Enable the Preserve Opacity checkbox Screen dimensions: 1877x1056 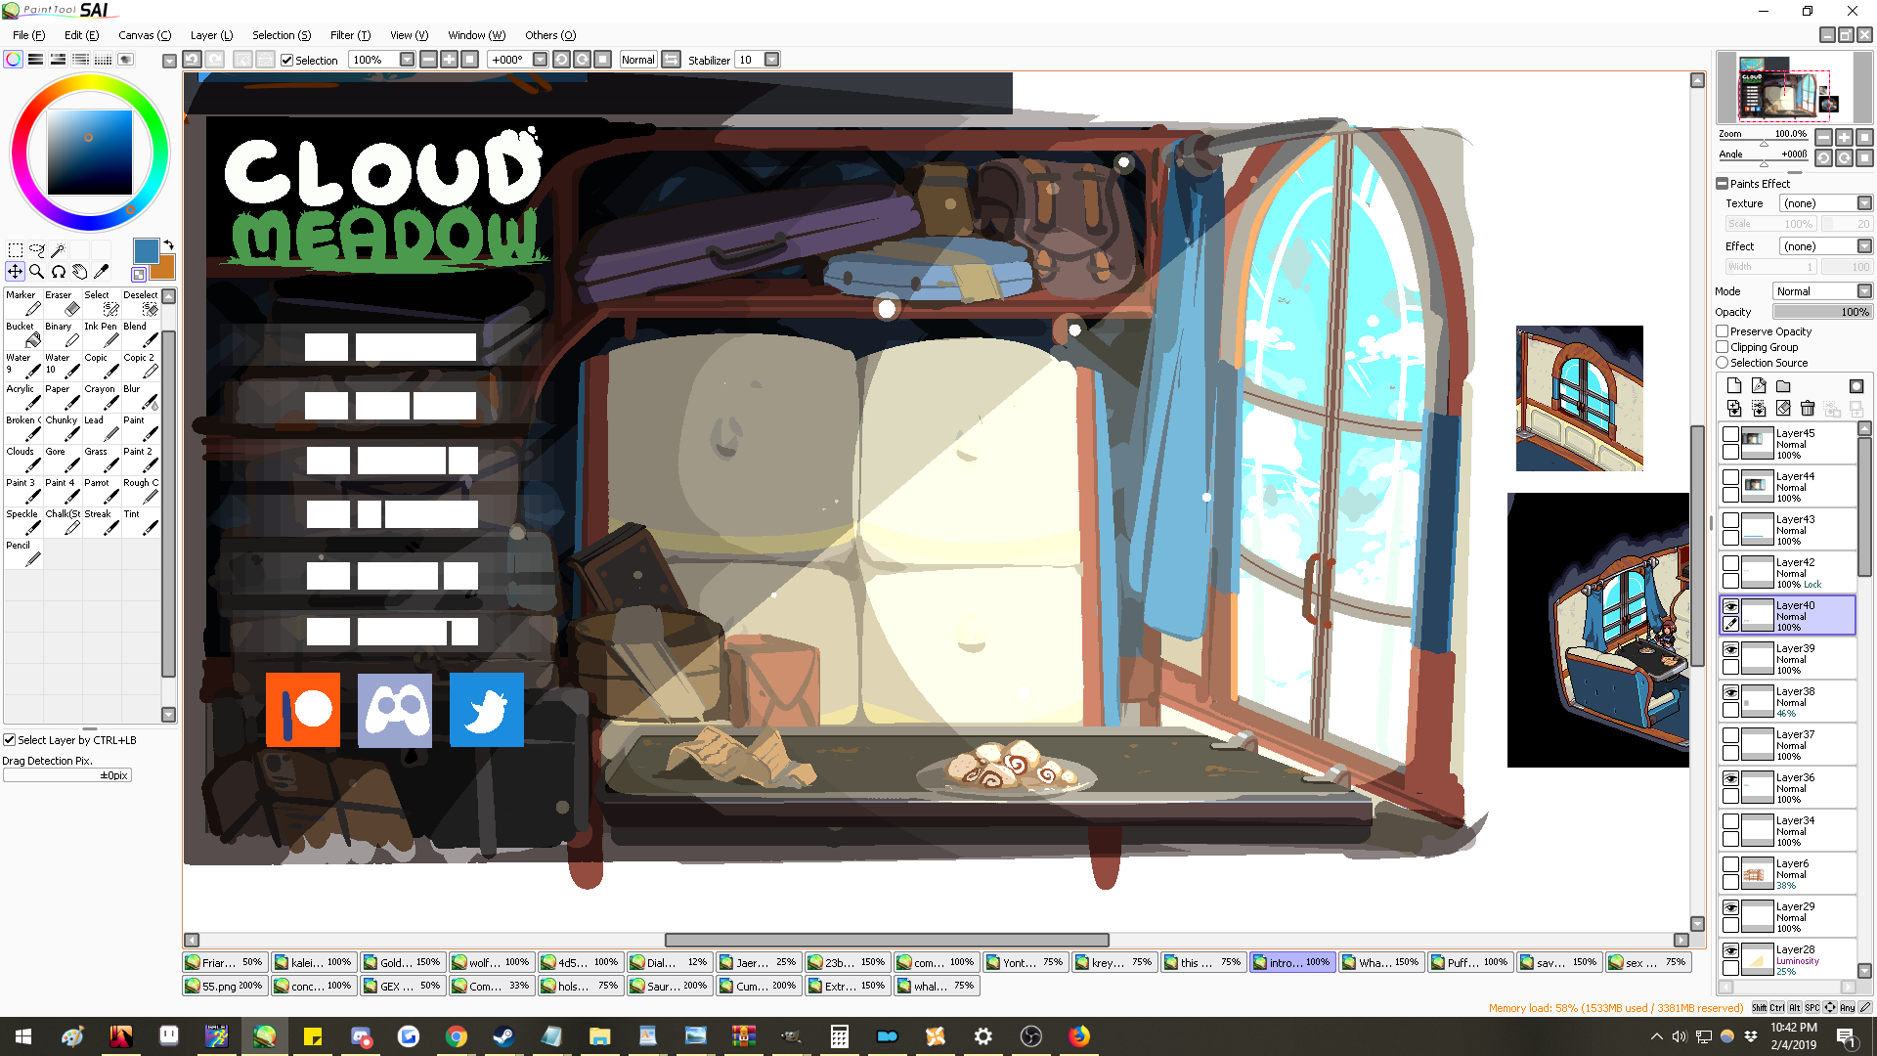1723,331
